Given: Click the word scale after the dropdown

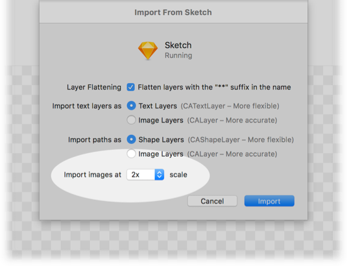Looking at the screenshot, I should pos(178,175).
